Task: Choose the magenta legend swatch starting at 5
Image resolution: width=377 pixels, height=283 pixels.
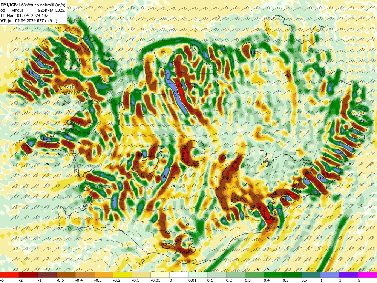Action: point(368,275)
